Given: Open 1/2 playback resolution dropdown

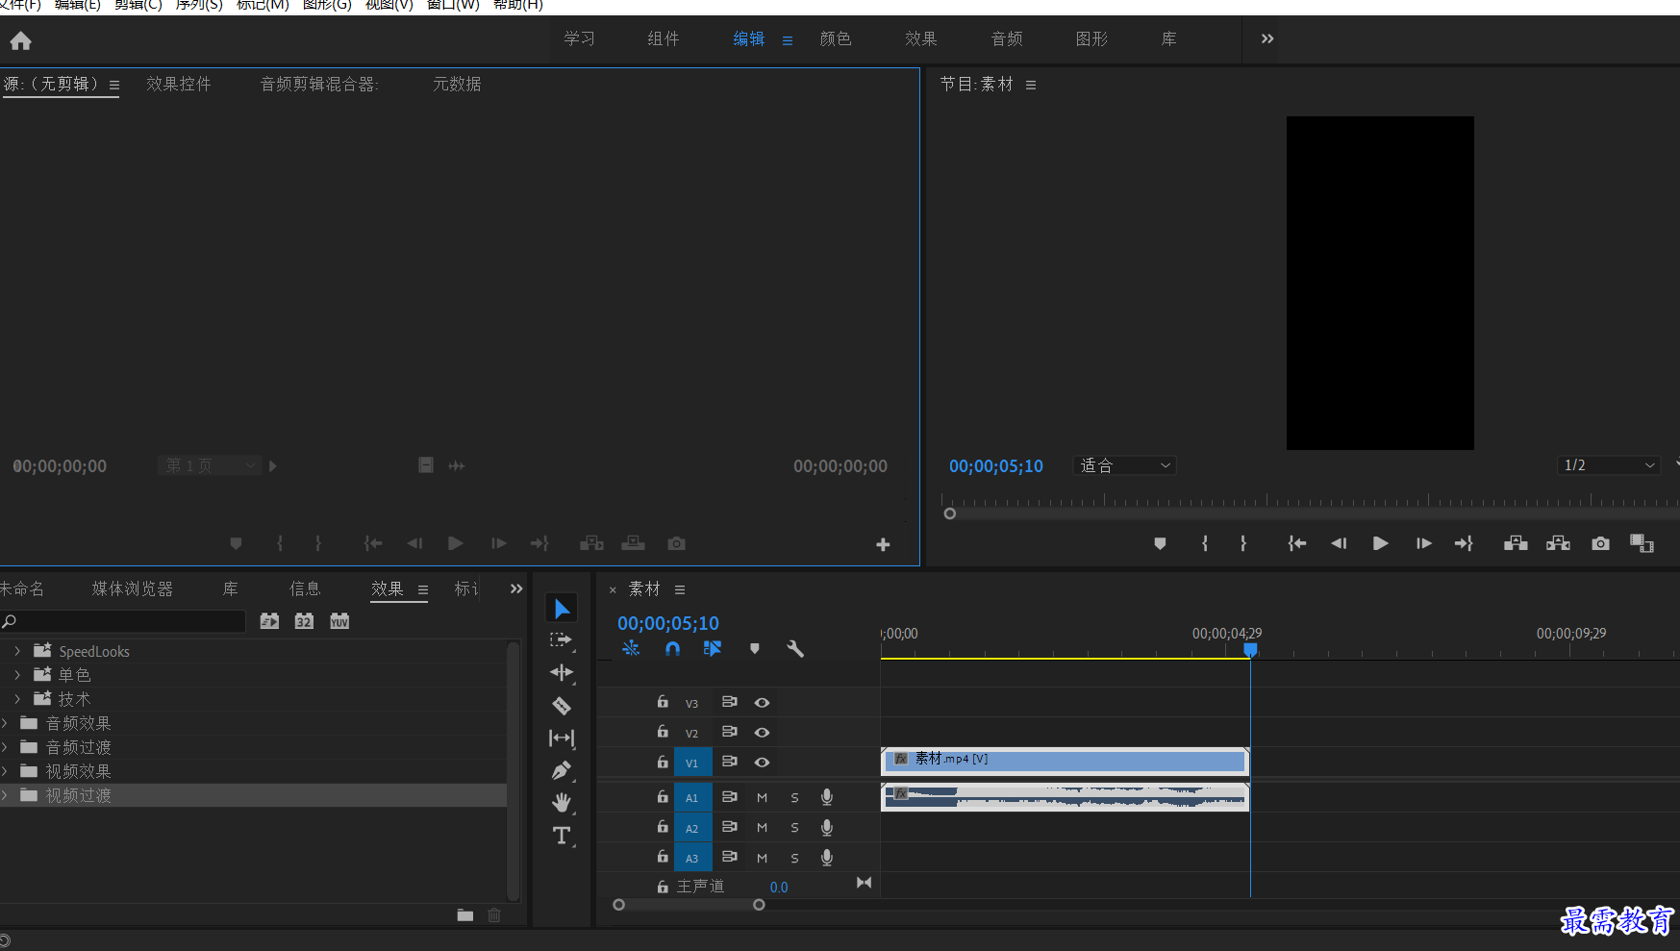Looking at the screenshot, I should pyautogui.click(x=1608, y=465).
